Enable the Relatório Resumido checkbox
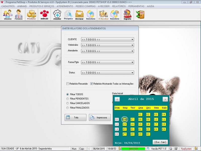This screenshot has width=201, height=151. tap(68, 84)
